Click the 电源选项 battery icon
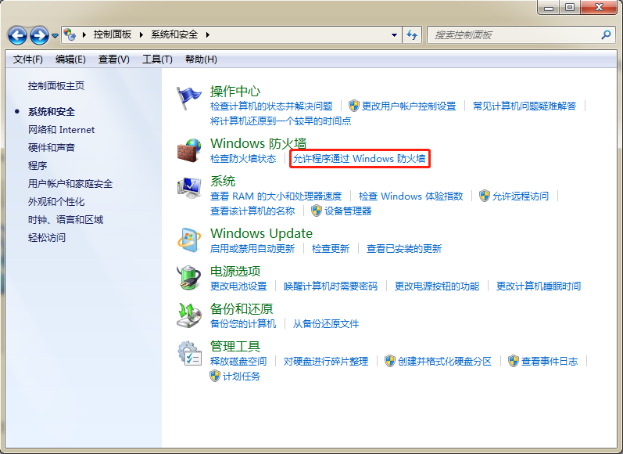Image resolution: width=623 pixels, height=454 pixels. pos(188,278)
